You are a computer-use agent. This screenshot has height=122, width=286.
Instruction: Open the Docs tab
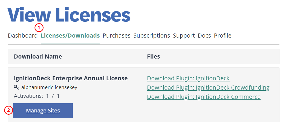click(x=204, y=36)
